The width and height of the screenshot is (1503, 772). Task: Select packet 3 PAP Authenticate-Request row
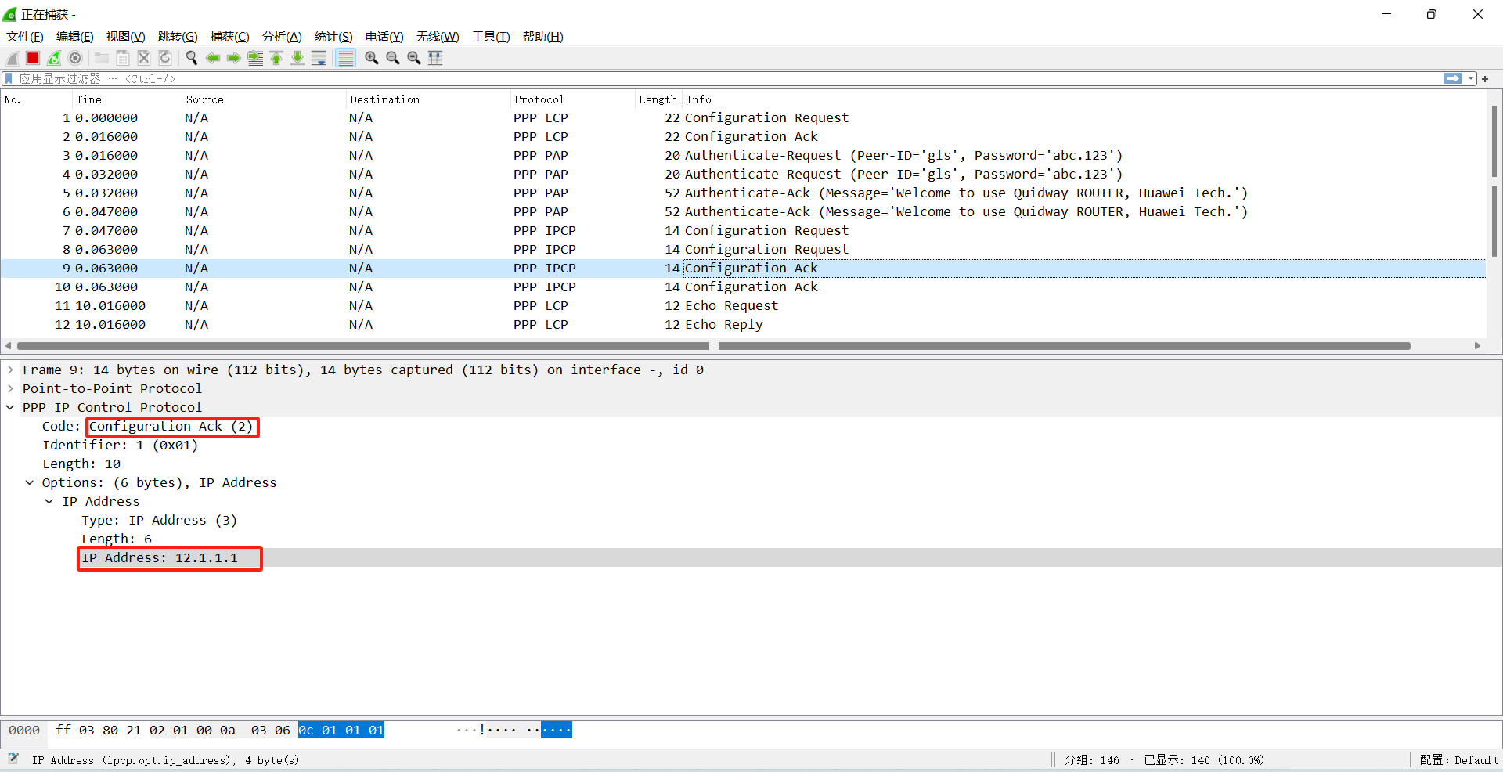pos(743,155)
